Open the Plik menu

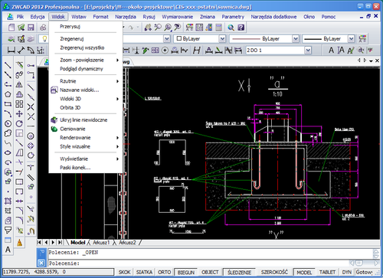click(x=20, y=17)
